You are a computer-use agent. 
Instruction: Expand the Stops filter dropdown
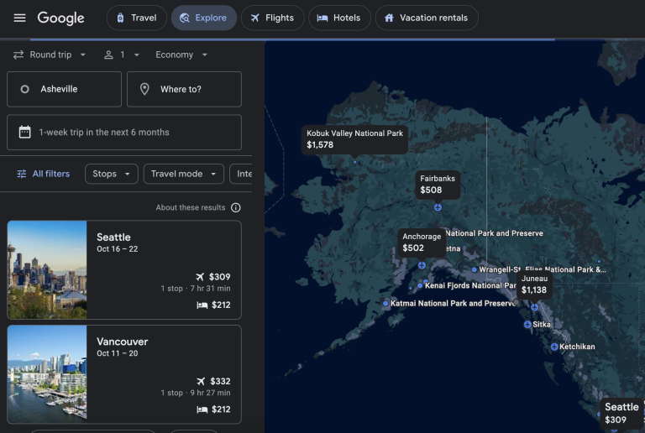(112, 174)
